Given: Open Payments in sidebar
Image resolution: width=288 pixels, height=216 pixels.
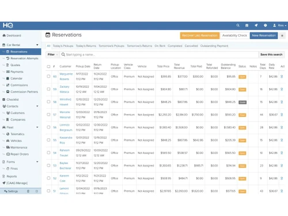Looking at the screenshot, I should [x=15, y=71].
